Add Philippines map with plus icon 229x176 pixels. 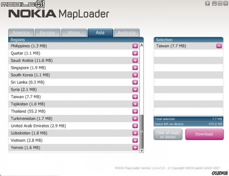[135, 46]
